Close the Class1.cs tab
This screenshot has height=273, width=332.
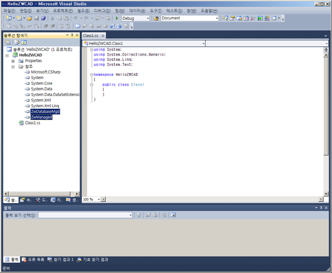[103, 36]
